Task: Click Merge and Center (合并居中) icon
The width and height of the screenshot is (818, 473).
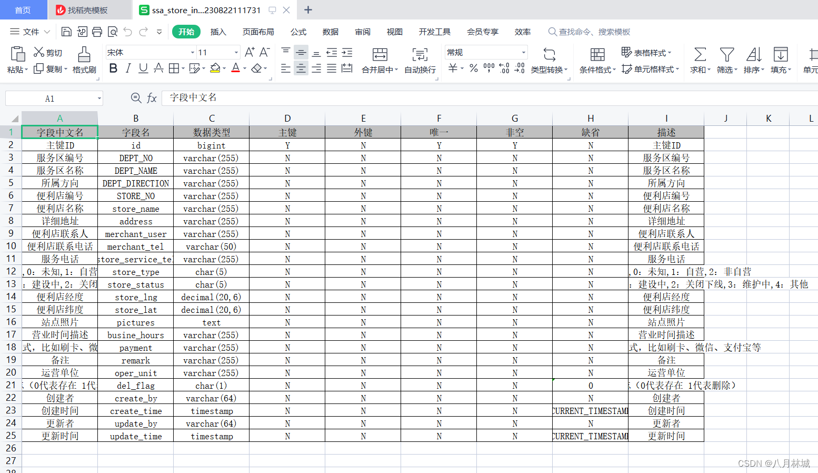Action: click(380, 54)
